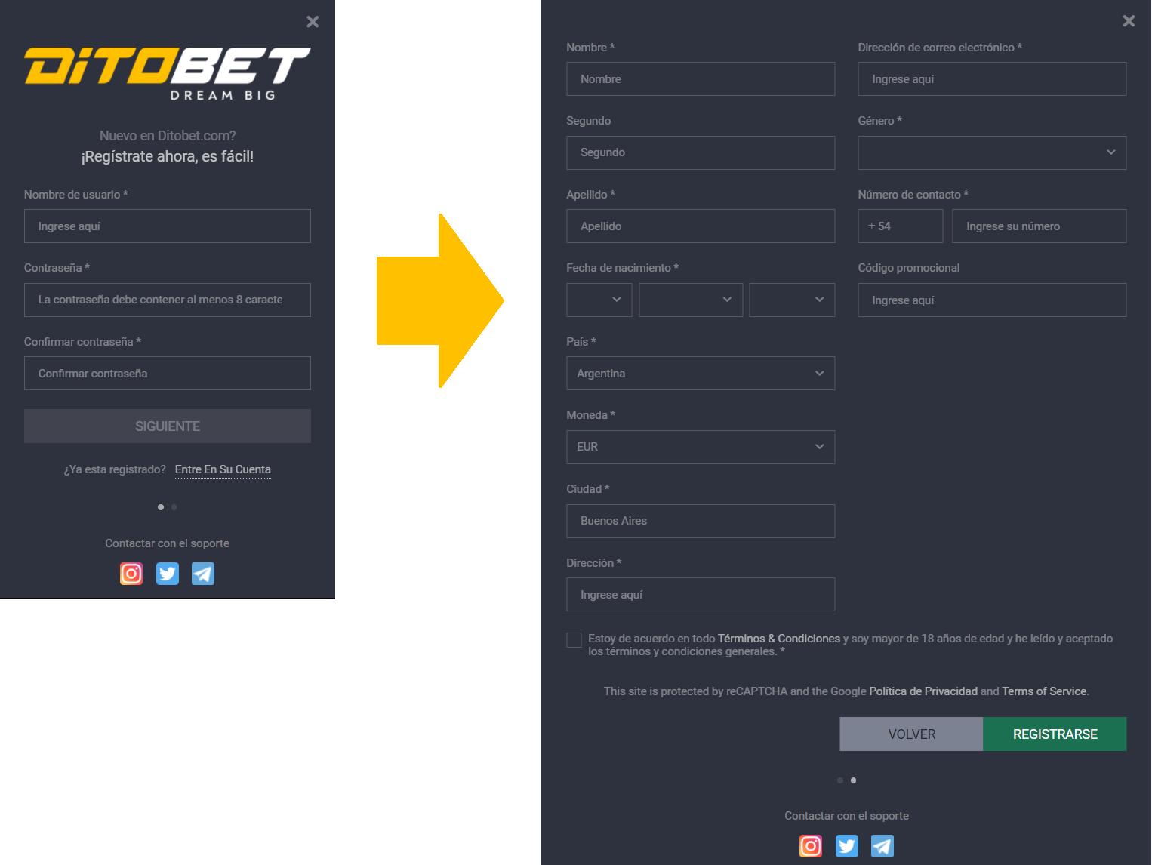Click '¡Regístrate ahora, es fácil!' heading
Screen dimensions: 1152x865
(168, 156)
